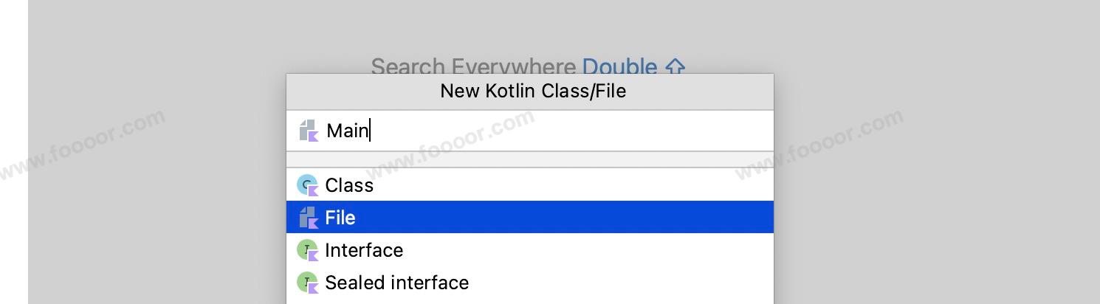Select the Sealed interface entry

point(397,283)
